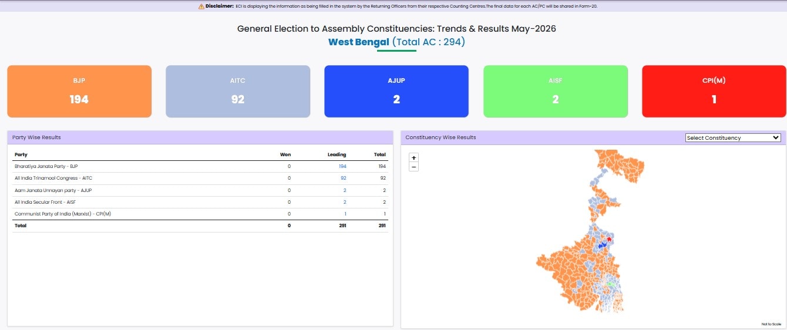Click the AISF 2 green card
Image resolution: width=787 pixels, height=330 pixels.
(556, 91)
